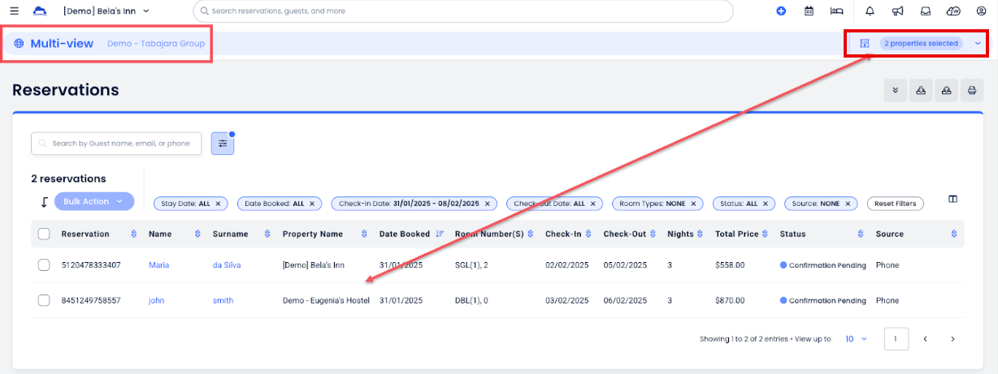Open the [Demo] Bela's Inn property switcher
The height and width of the screenshot is (374, 998).
tap(106, 11)
